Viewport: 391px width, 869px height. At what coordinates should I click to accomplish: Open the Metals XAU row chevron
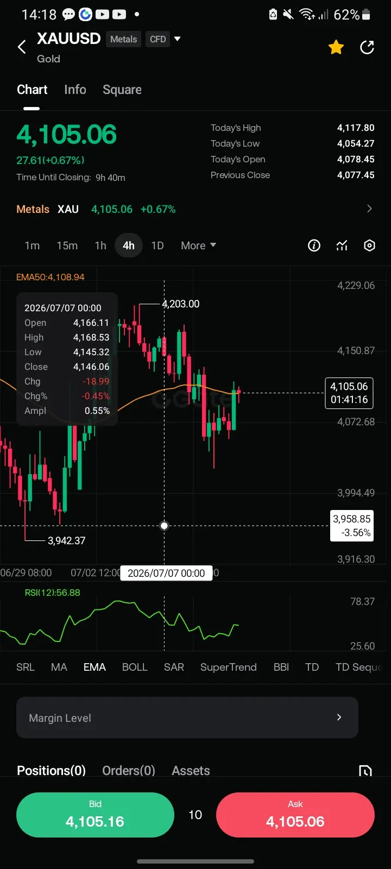pyautogui.click(x=369, y=209)
